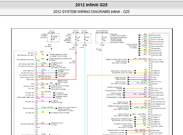Viewport: 183px width, 135px height.
Task: Click the "COMPUTER DATA LINES SYSTEM" reference text
Action: (120, 79)
